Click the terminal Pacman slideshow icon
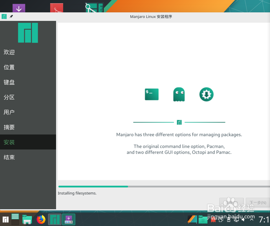 pos(152,94)
